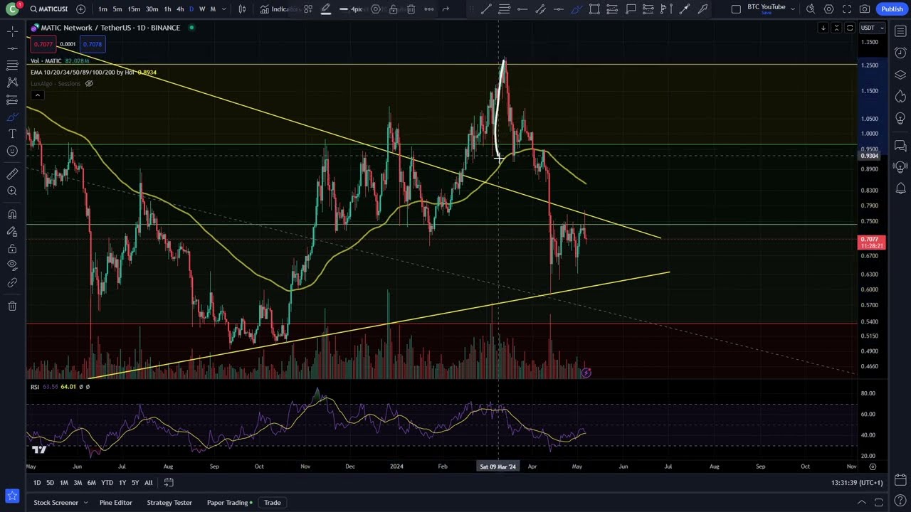Enter fullscreen mode
The image size is (911, 512).
tap(847, 9)
